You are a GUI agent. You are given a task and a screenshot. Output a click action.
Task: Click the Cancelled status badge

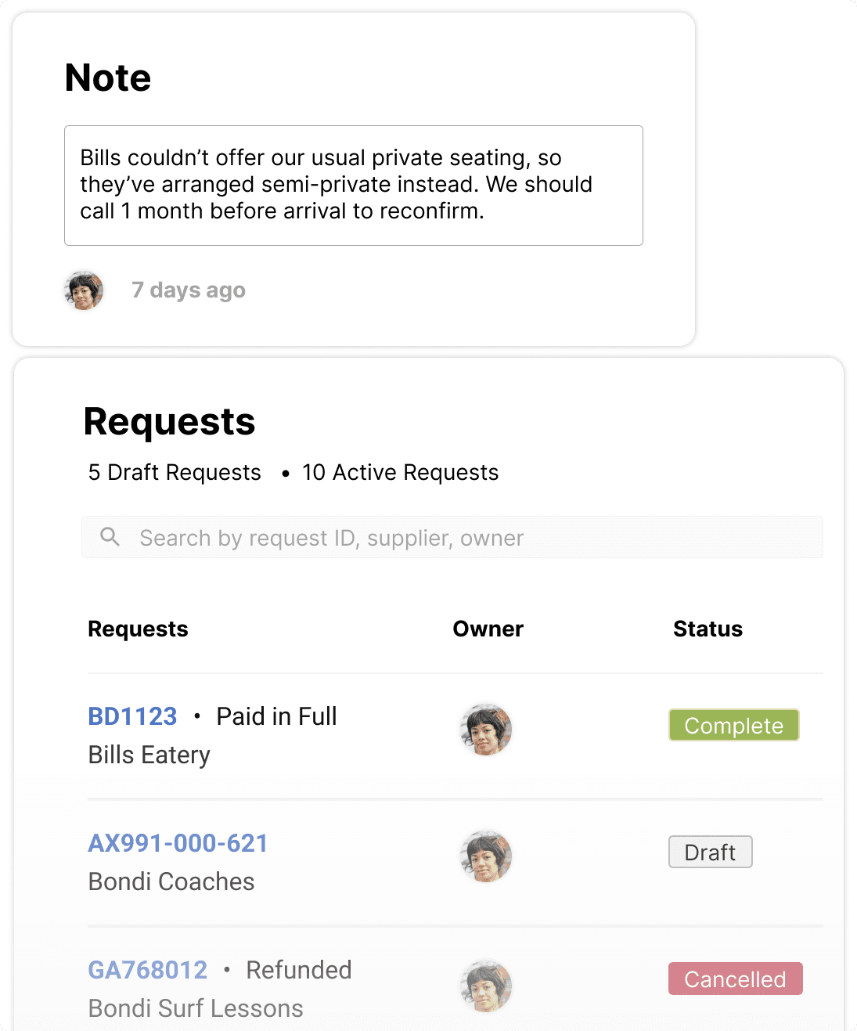pos(735,979)
